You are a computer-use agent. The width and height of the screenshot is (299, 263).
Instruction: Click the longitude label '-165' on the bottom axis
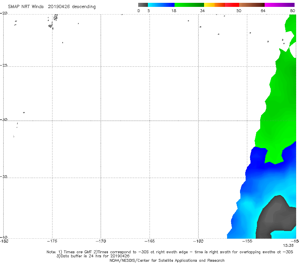pyautogui.click(x=149, y=241)
